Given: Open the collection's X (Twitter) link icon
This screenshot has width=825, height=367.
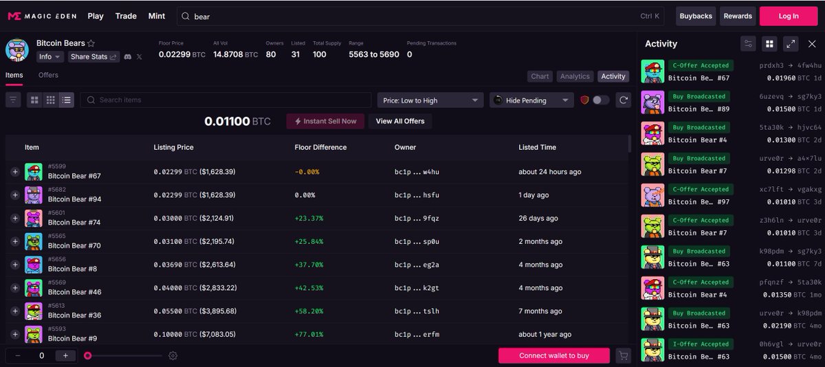Looking at the screenshot, I should coord(140,56).
